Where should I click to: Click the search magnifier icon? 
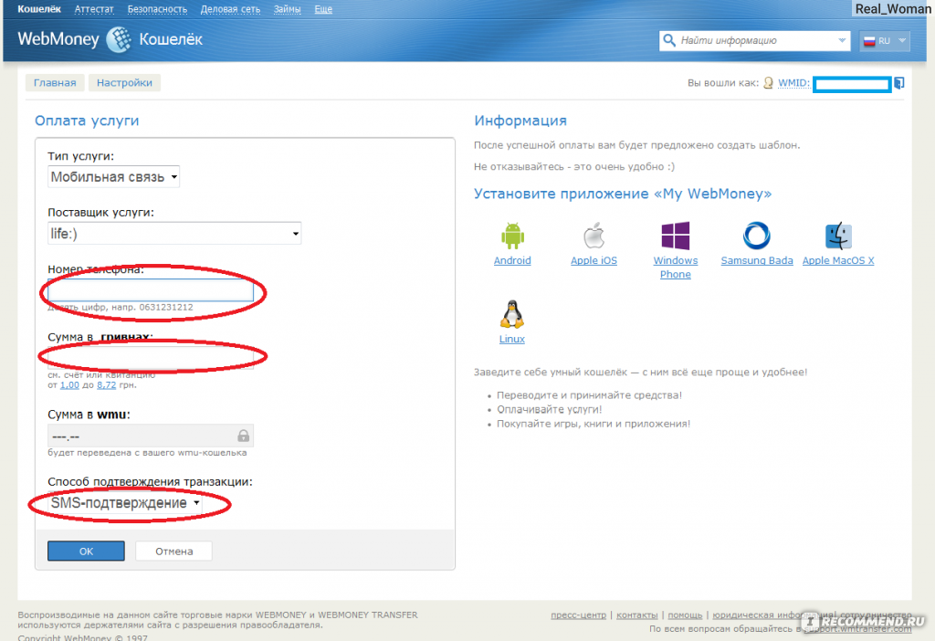(669, 40)
